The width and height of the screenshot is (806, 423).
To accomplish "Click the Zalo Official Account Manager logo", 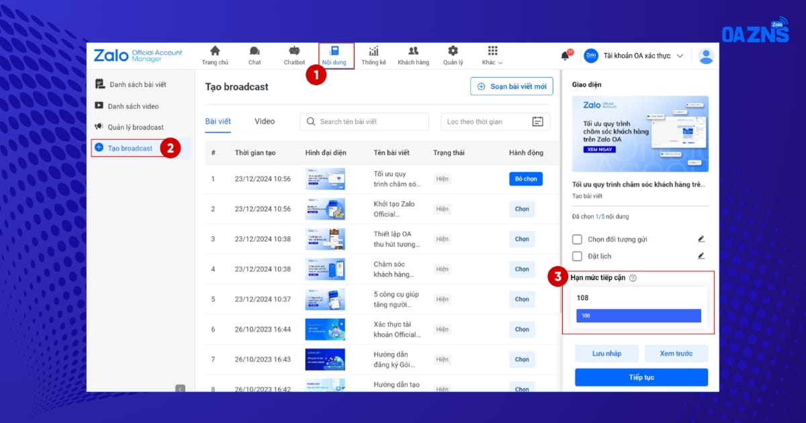I will [138, 56].
